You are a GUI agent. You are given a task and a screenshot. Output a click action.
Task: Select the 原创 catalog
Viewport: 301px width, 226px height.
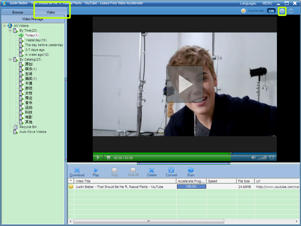pyautogui.click(x=29, y=64)
